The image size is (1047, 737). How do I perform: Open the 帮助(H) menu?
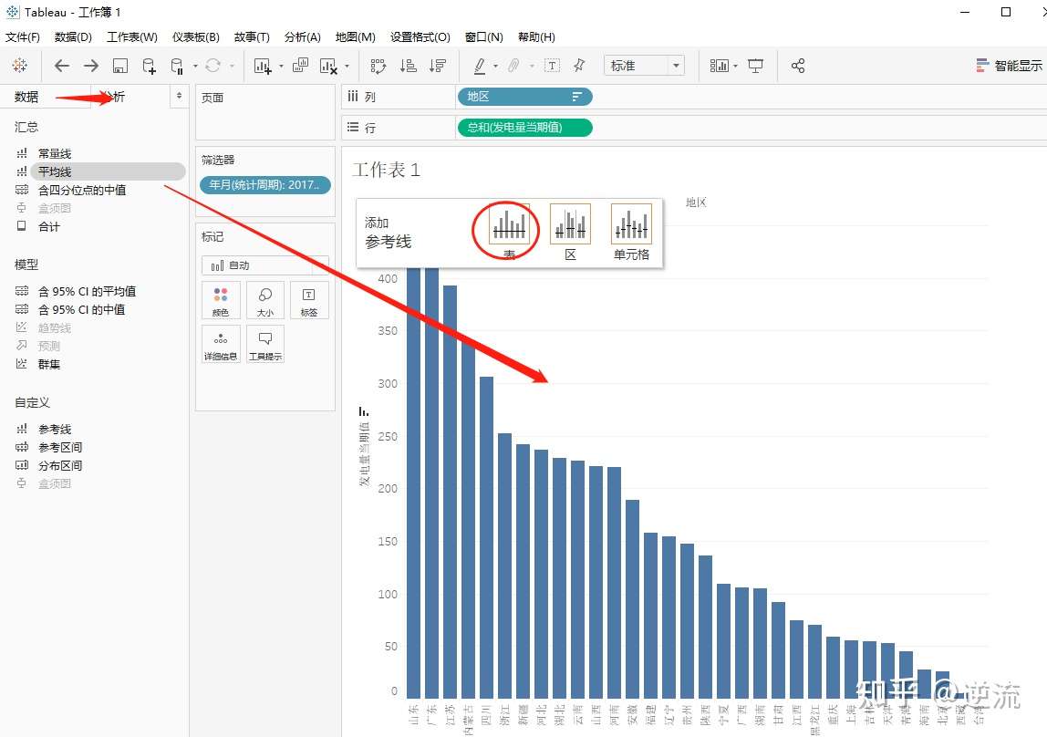click(536, 37)
